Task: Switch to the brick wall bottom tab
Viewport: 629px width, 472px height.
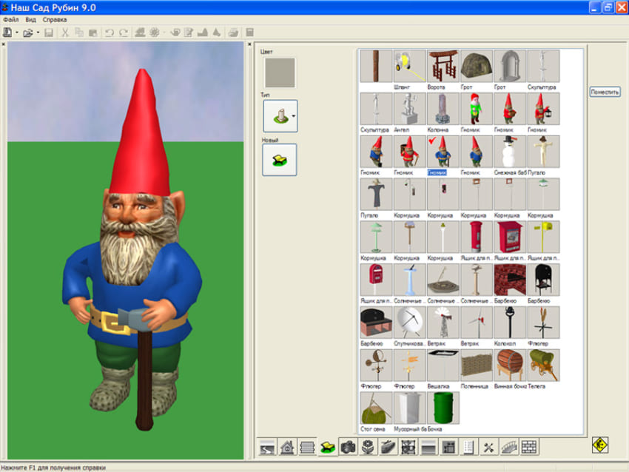Action: [x=529, y=447]
